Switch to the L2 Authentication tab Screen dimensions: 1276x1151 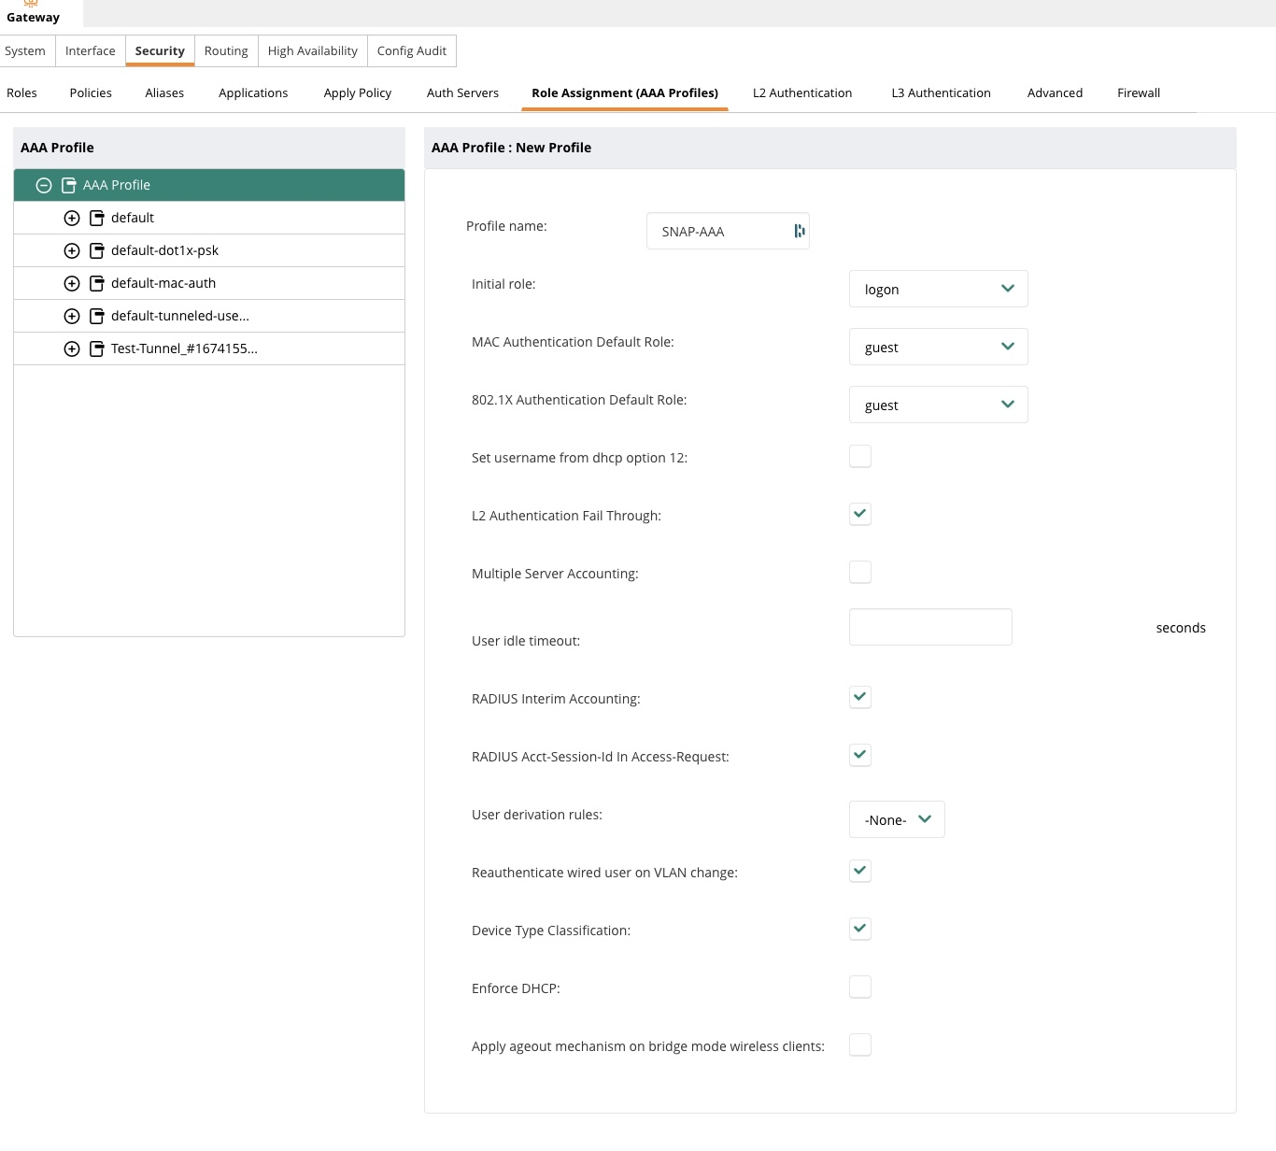(801, 92)
